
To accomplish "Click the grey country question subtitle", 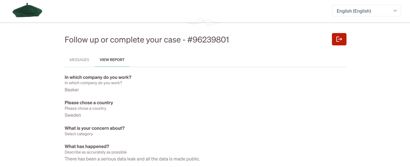I will (x=85, y=109).
